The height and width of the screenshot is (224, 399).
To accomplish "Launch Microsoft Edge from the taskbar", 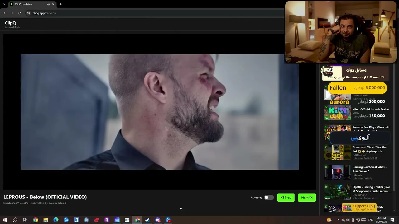I will click(56, 220).
